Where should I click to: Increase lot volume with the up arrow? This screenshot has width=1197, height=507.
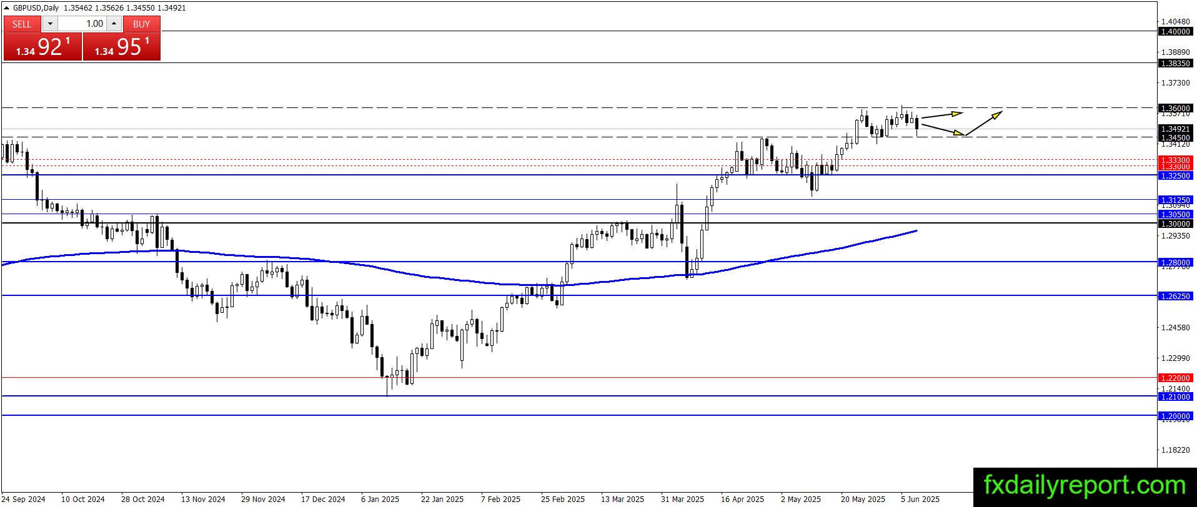pos(114,24)
